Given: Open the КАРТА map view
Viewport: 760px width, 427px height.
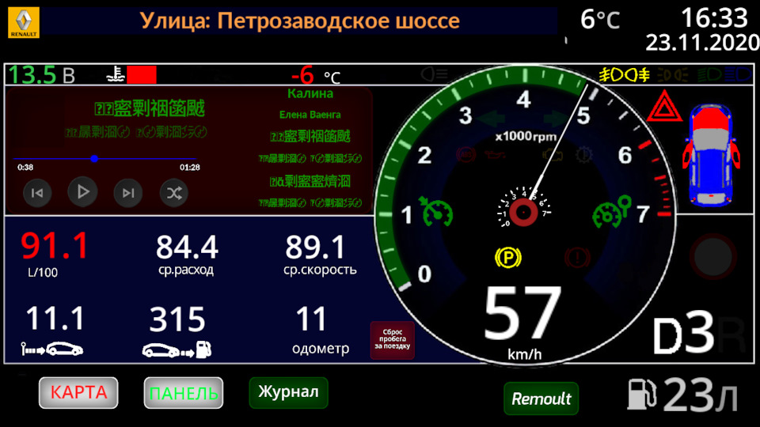Looking at the screenshot, I should point(78,393).
